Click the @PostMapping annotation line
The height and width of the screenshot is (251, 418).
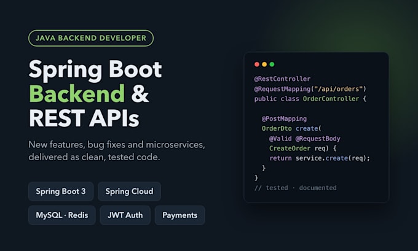pyautogui.click(x=284, y=118)
